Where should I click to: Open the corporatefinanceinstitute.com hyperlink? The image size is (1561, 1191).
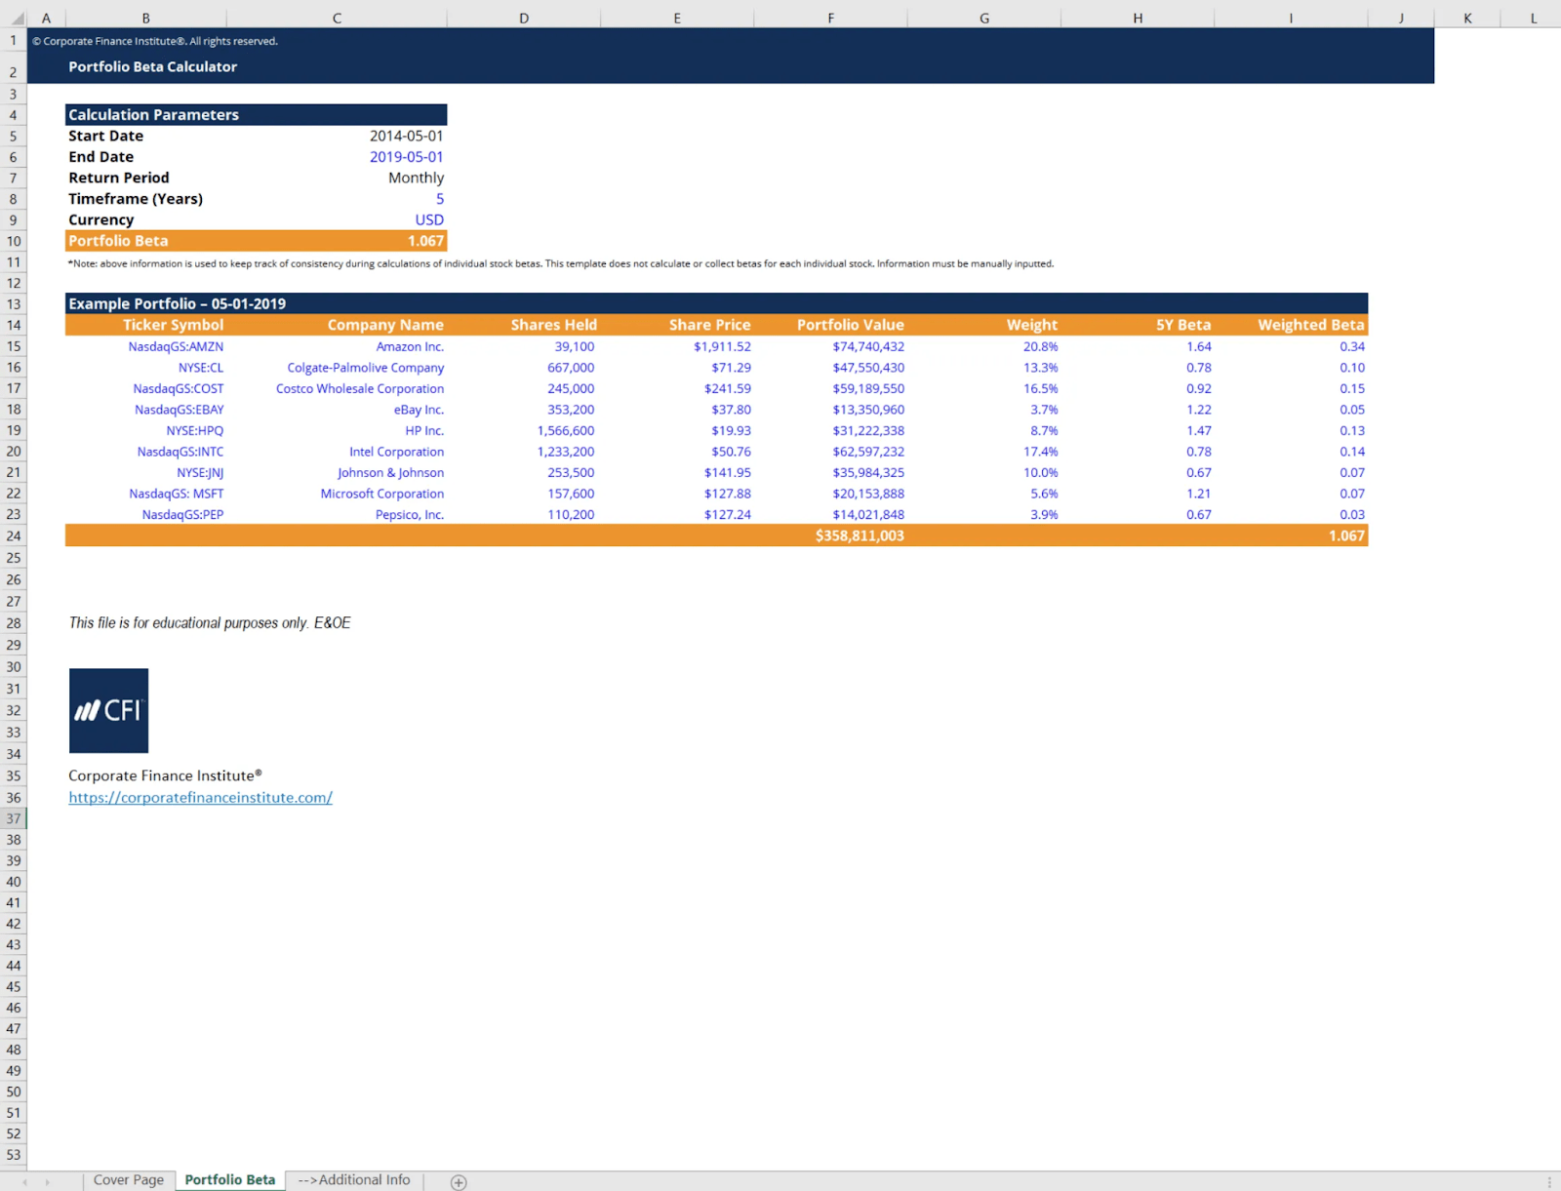pos(200,797)
